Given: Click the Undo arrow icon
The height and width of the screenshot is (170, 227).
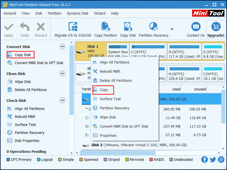Looking at the screenshot, I should point(25,27).
